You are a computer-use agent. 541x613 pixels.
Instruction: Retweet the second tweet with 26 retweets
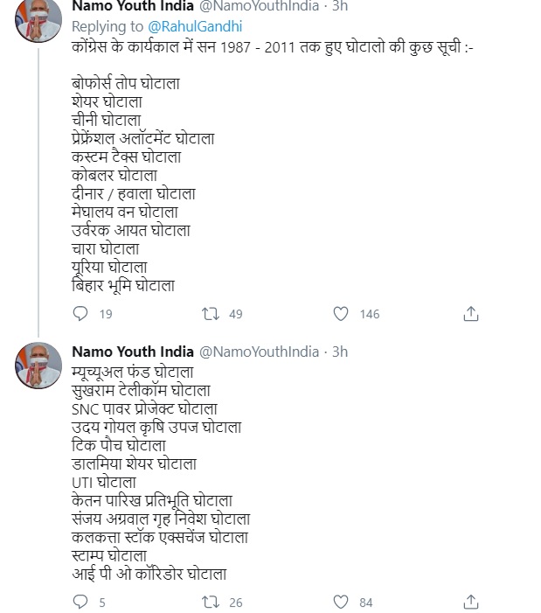tap(210, 602)
